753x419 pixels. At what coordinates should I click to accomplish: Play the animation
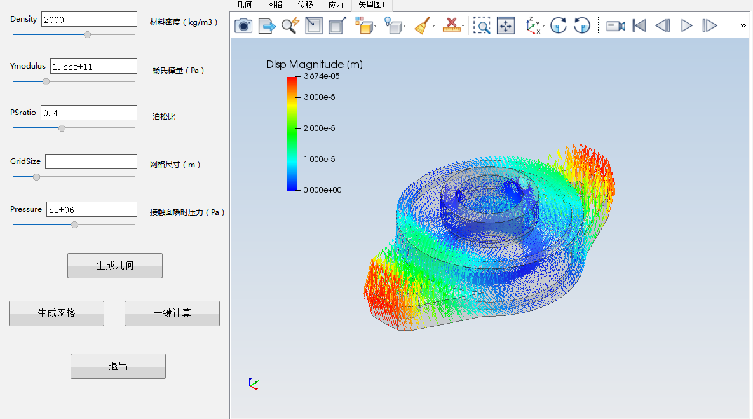click(686, 26)
